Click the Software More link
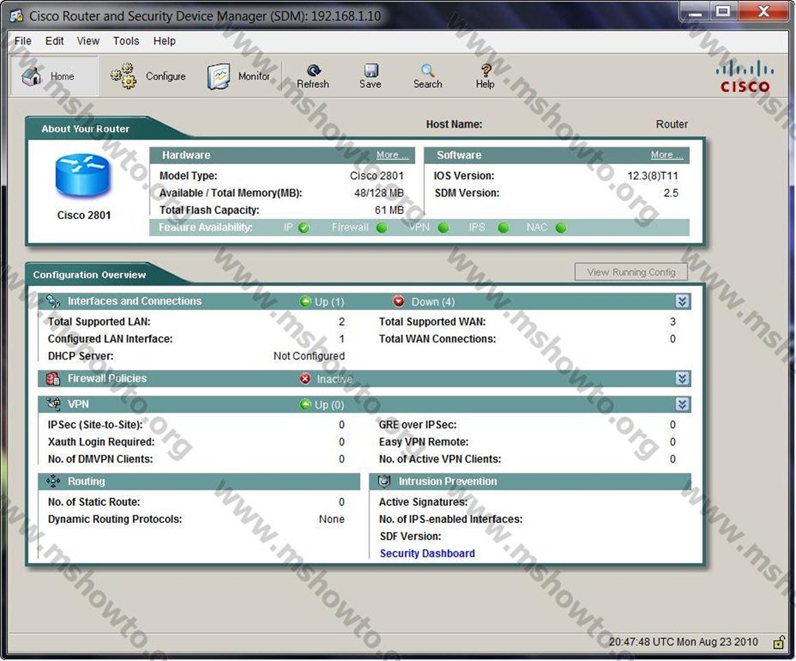This screenshot has height=661, width=796. (x=667, y=155)
